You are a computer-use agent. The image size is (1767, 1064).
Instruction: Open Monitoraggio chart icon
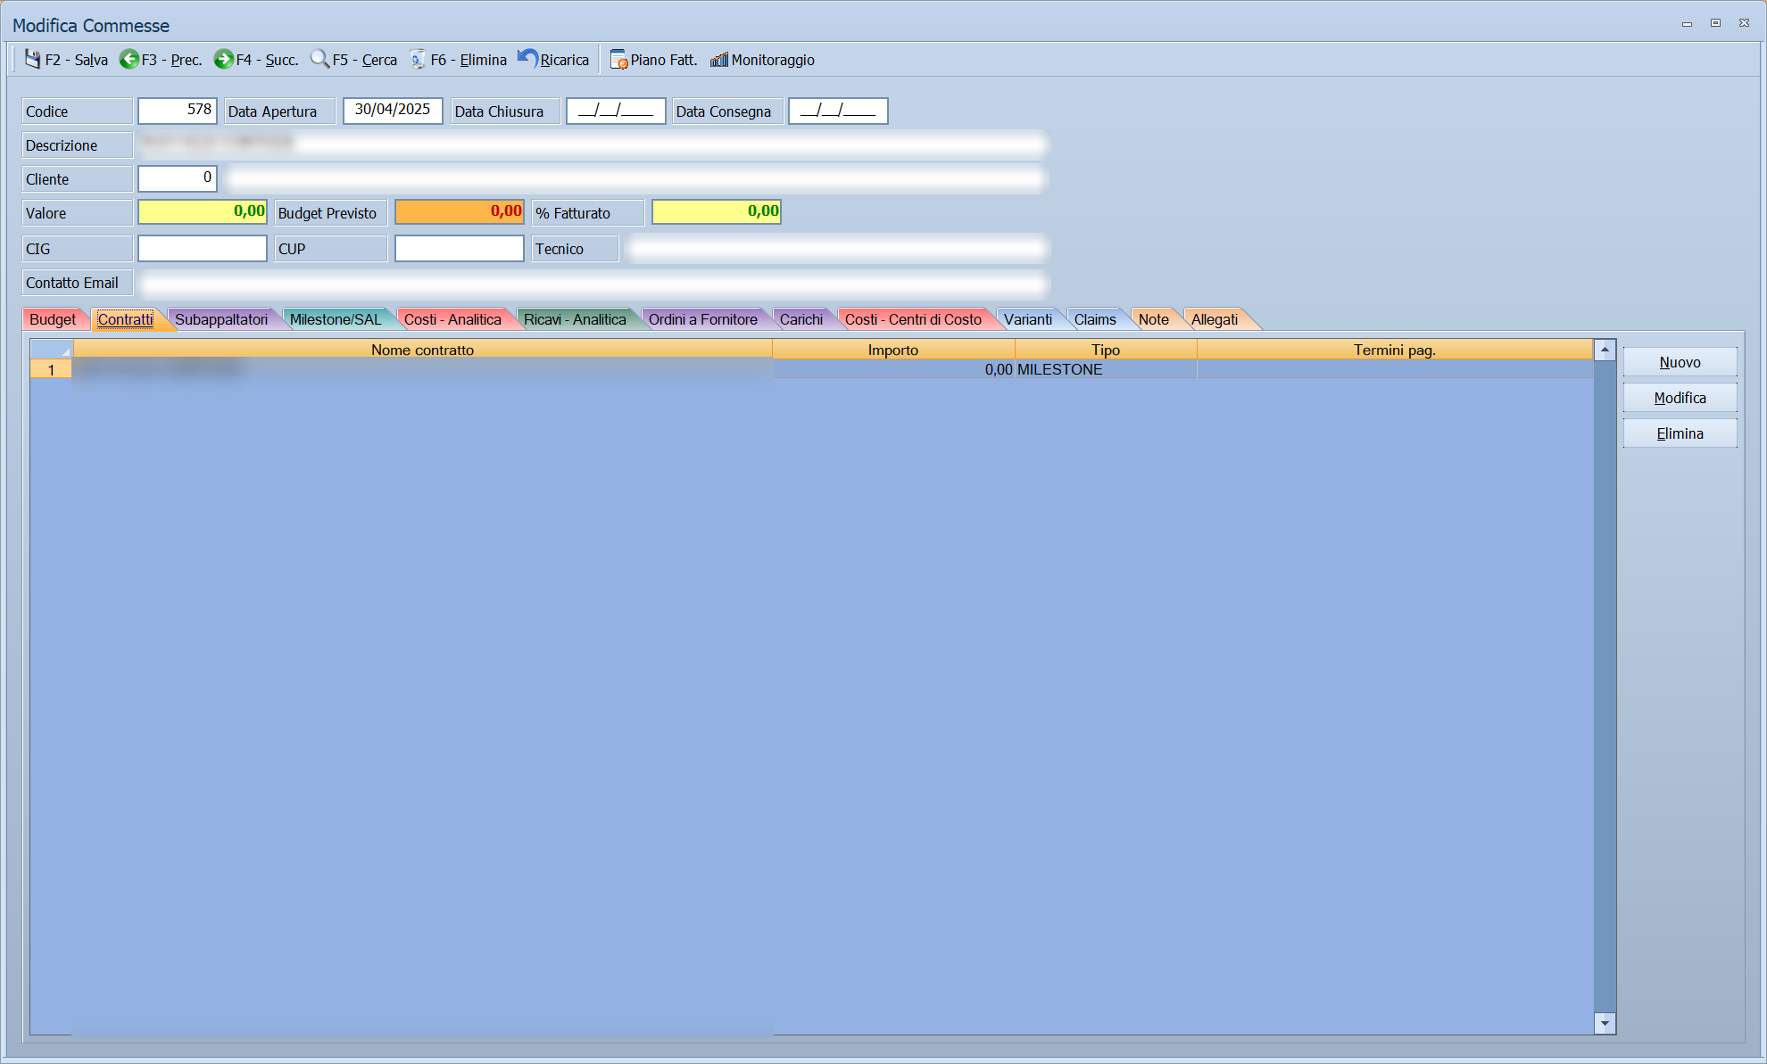click(719, 60)
